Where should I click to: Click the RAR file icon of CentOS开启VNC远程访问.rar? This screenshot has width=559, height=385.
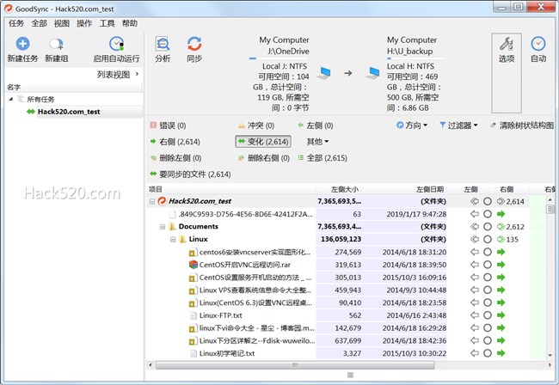pos(193,265)
